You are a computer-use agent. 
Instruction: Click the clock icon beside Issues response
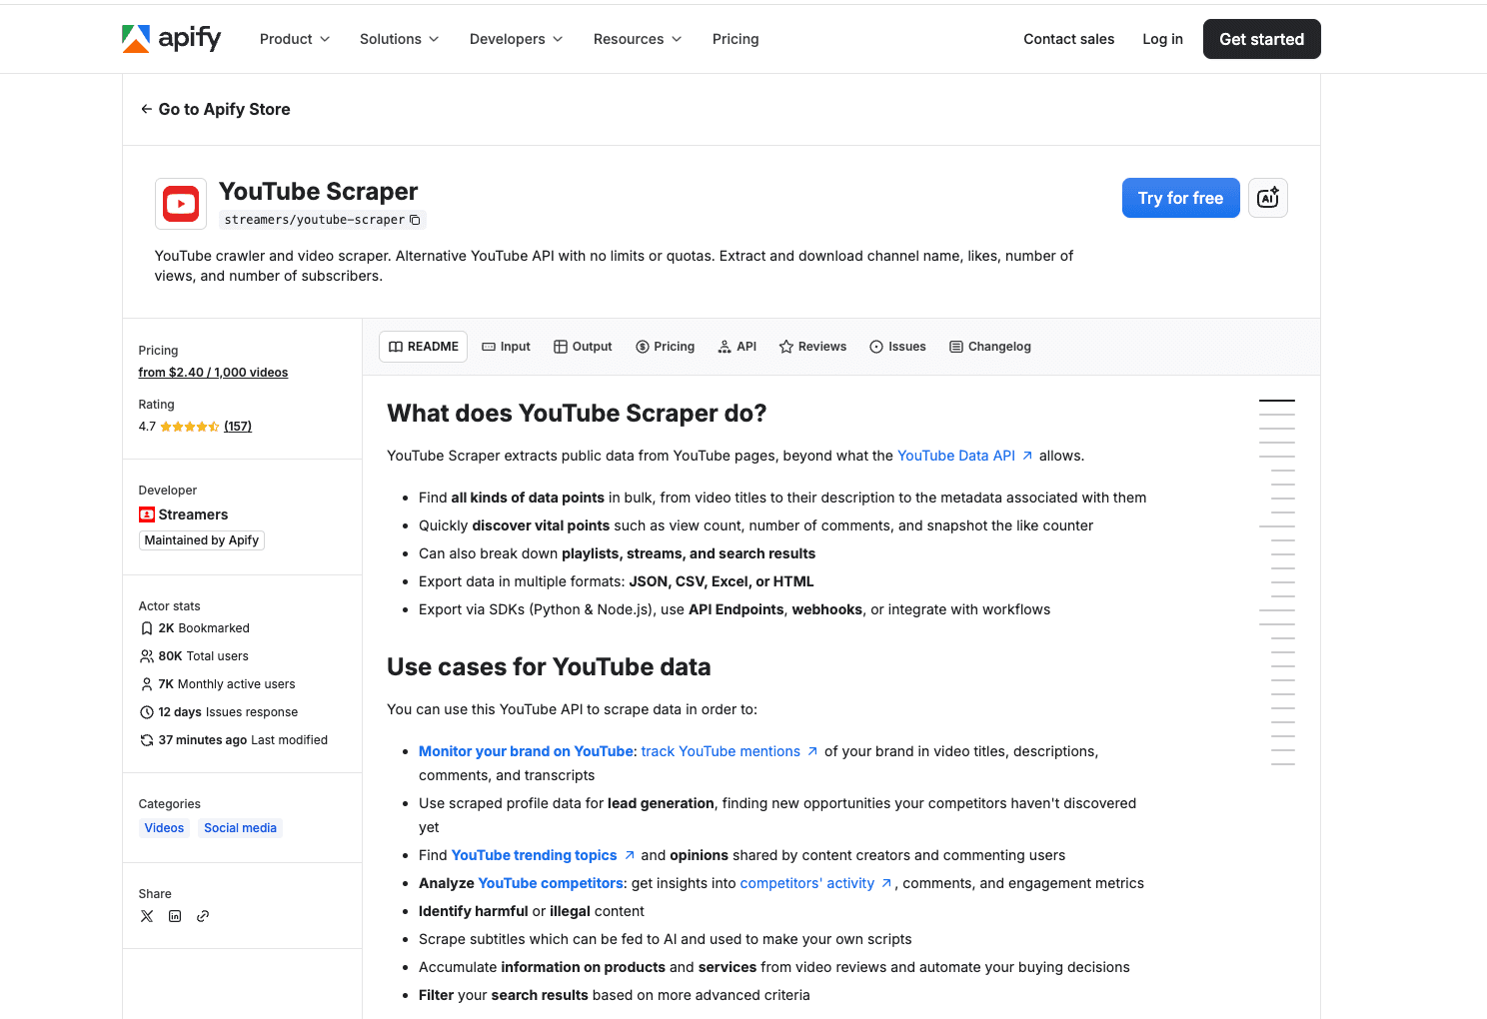(147, 712)
